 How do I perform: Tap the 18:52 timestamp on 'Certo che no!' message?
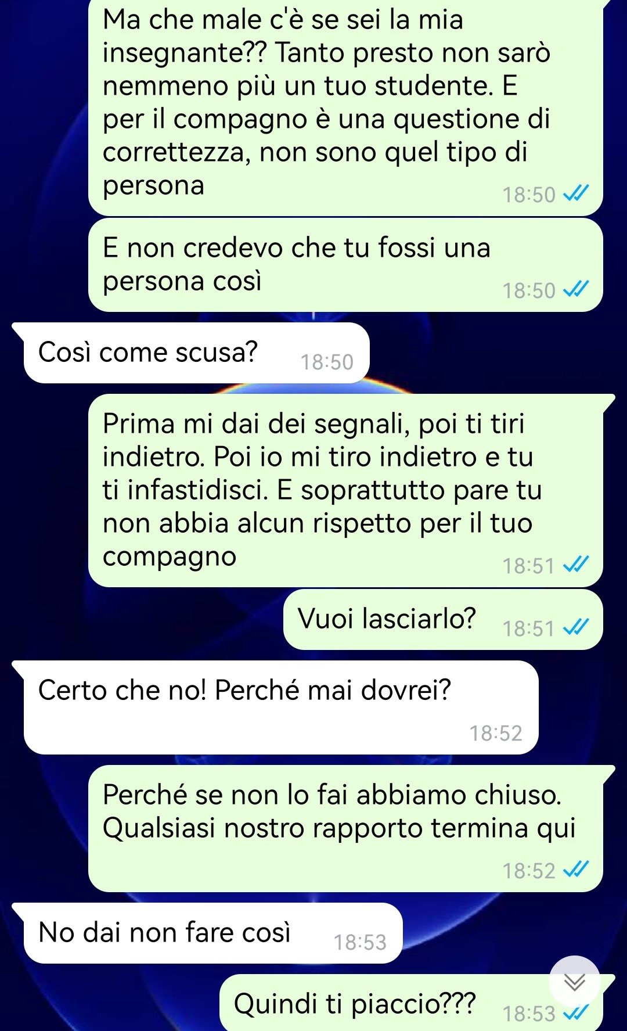coord(496,733)
